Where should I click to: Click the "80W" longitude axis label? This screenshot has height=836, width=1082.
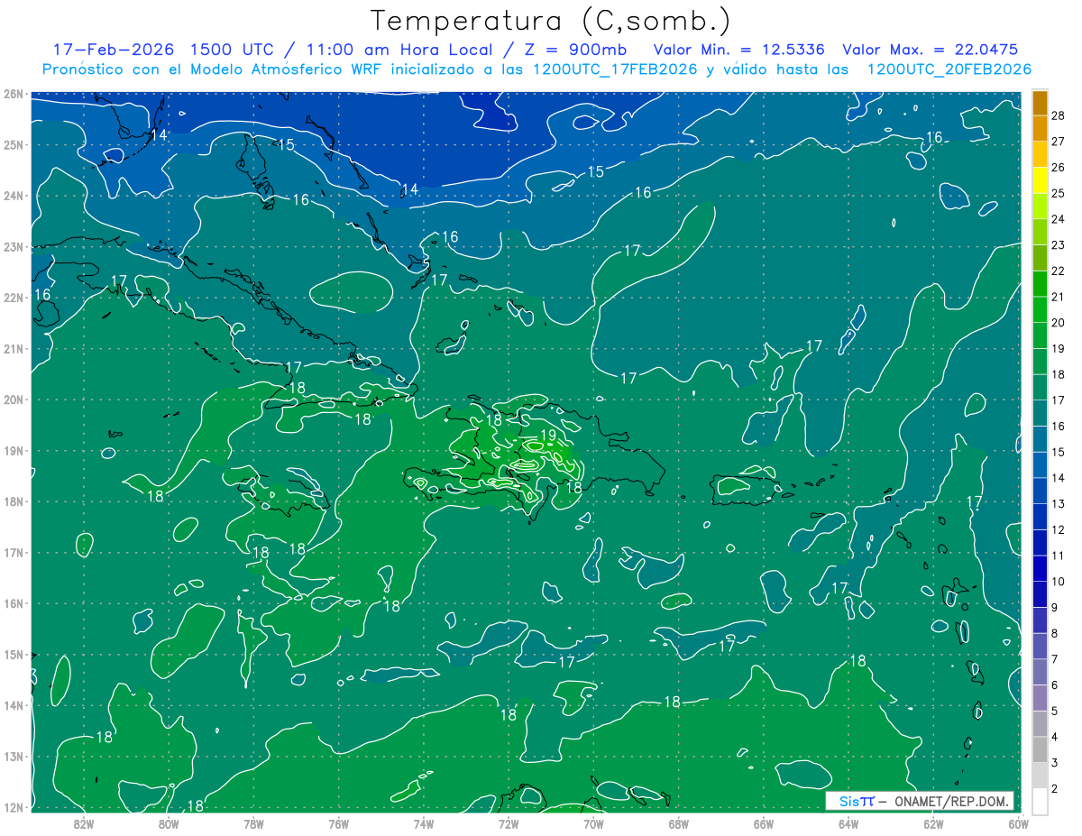click(x=169, y=823)
